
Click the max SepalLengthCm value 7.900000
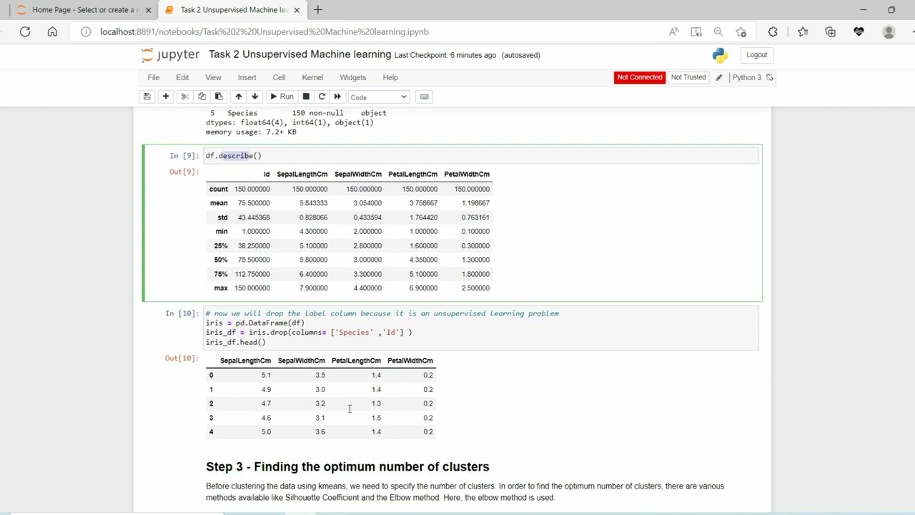[x=313, y=288]
